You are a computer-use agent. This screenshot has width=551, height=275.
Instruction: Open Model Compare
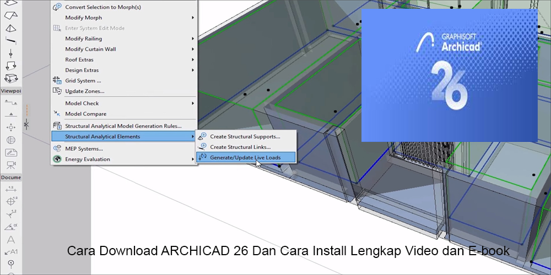(x=125, y=114)
